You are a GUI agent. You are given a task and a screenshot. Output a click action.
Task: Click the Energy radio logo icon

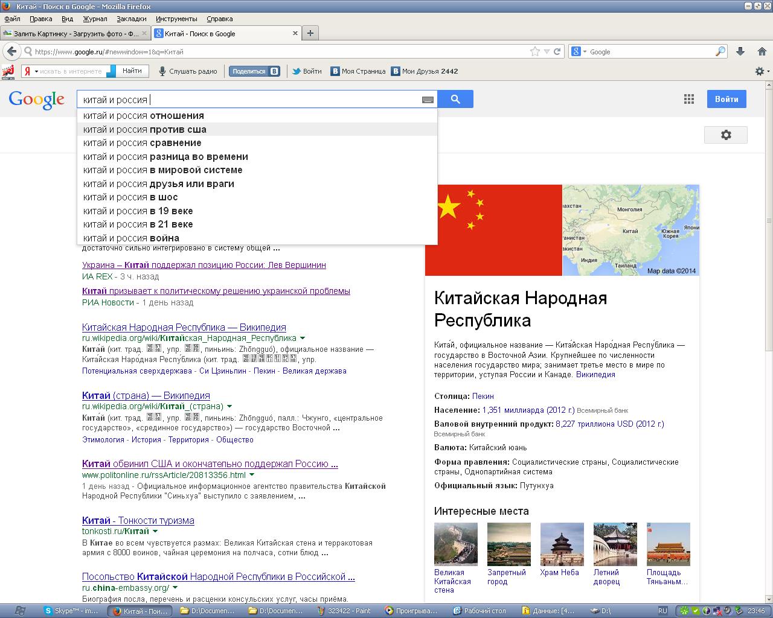click(8, 71)
